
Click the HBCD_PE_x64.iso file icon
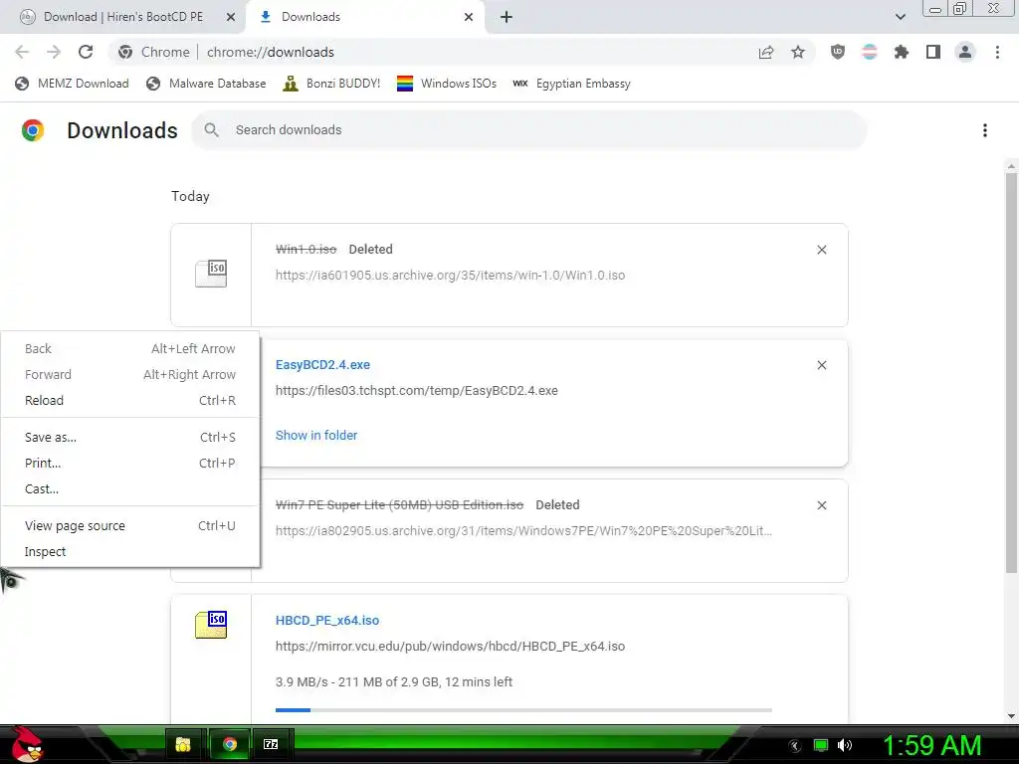211,625
